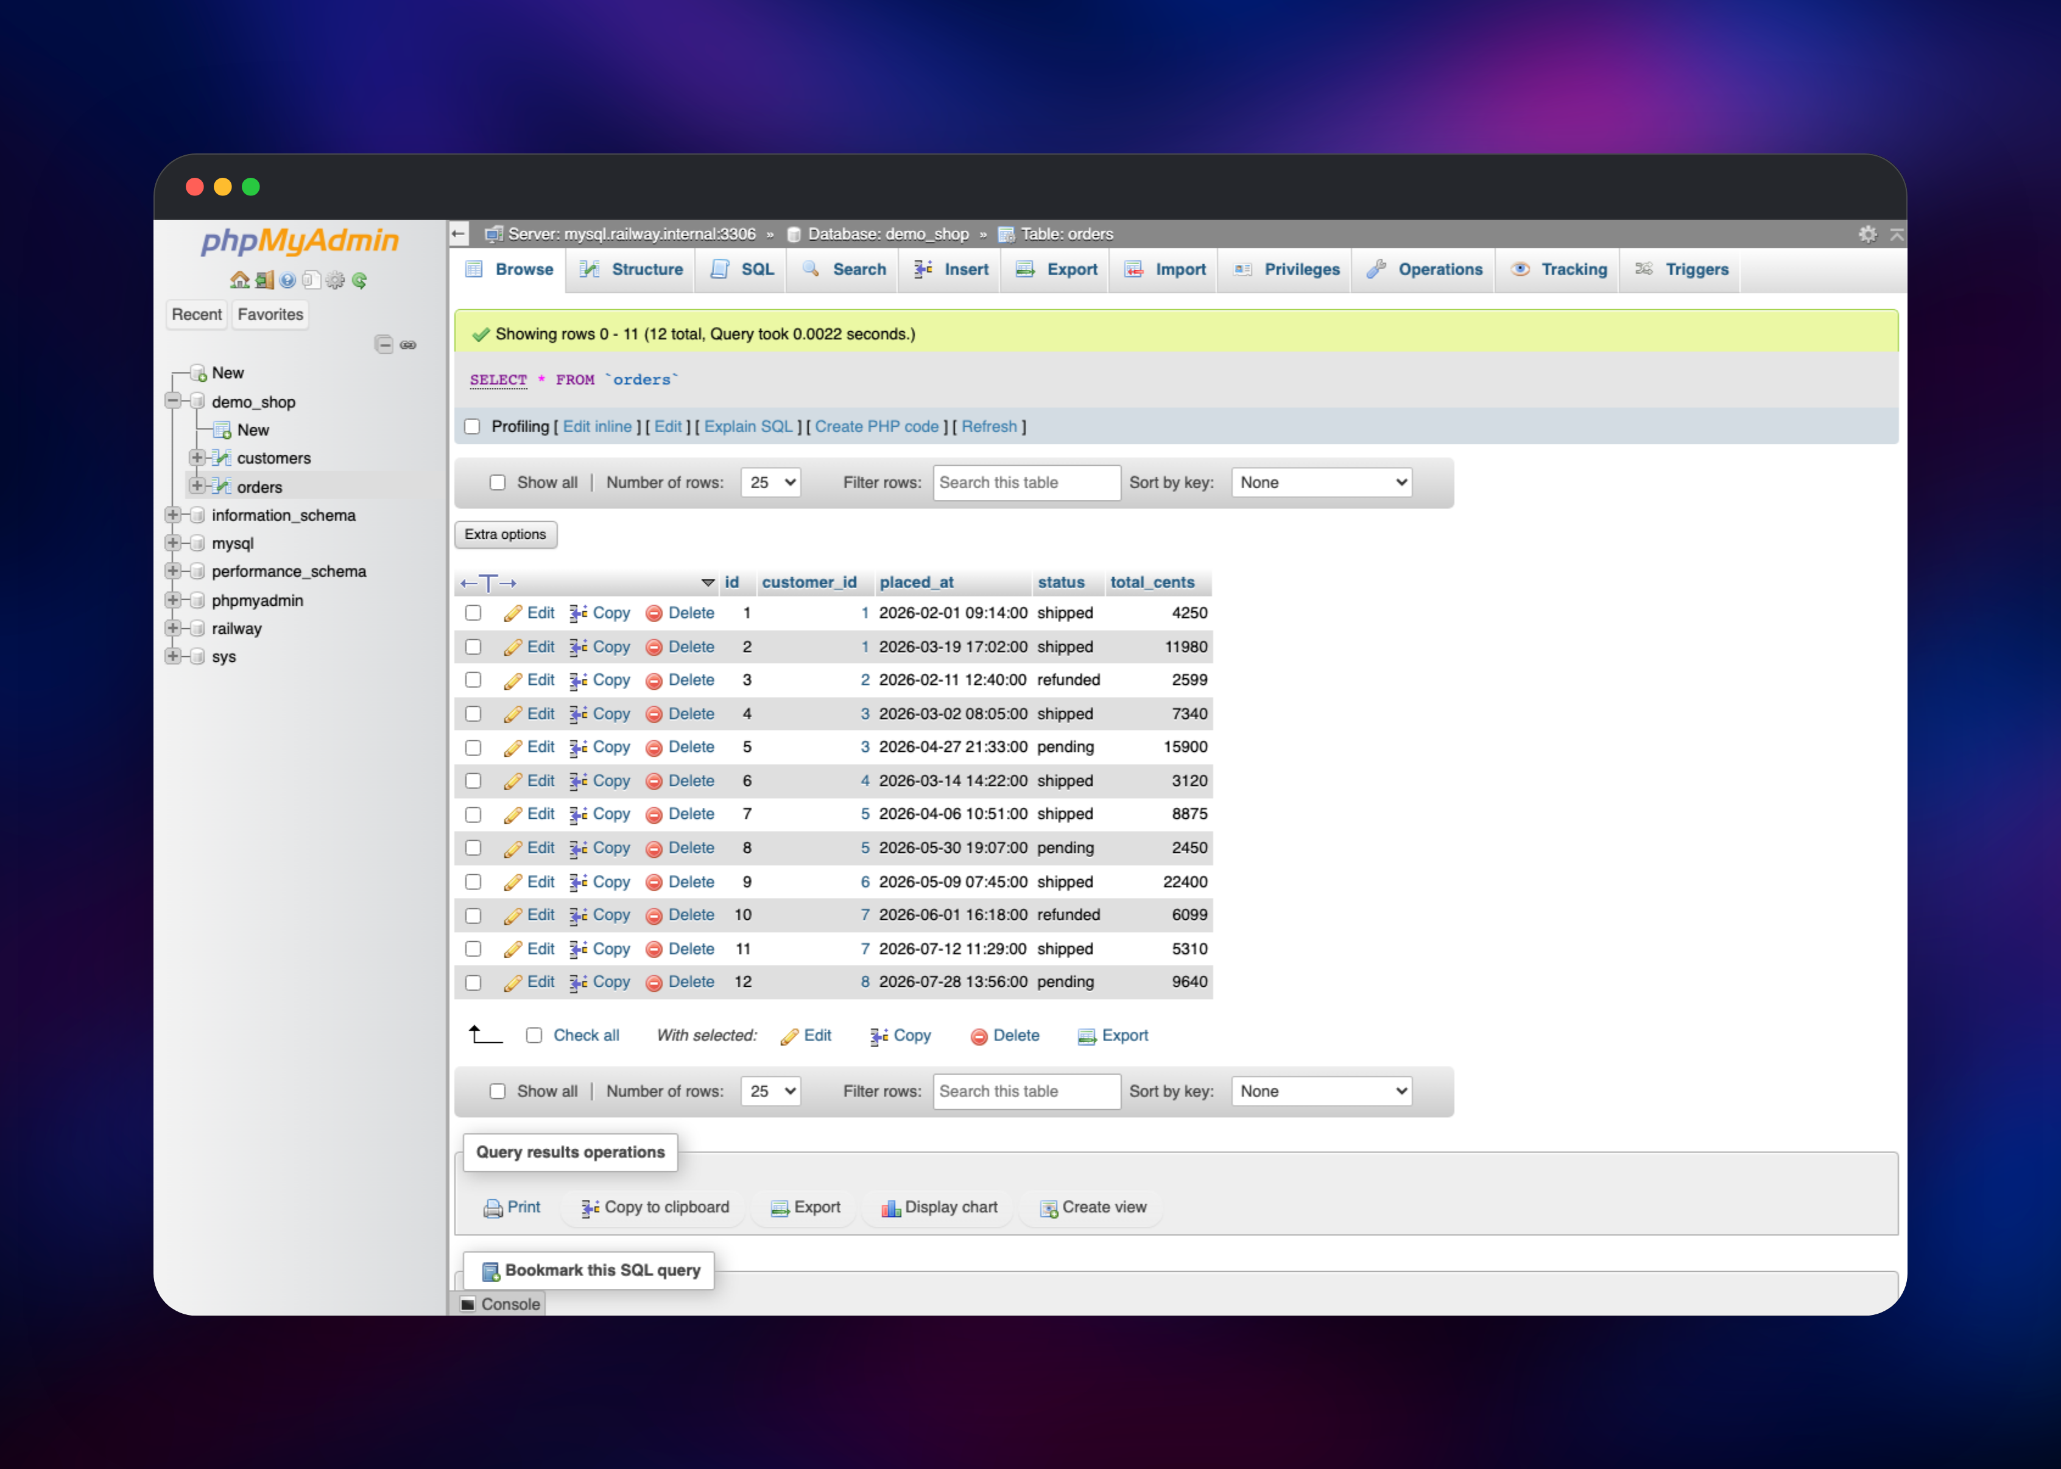Click customers table icon in tree
Screen dimensions: 2061x1469
tap(222, 458)
